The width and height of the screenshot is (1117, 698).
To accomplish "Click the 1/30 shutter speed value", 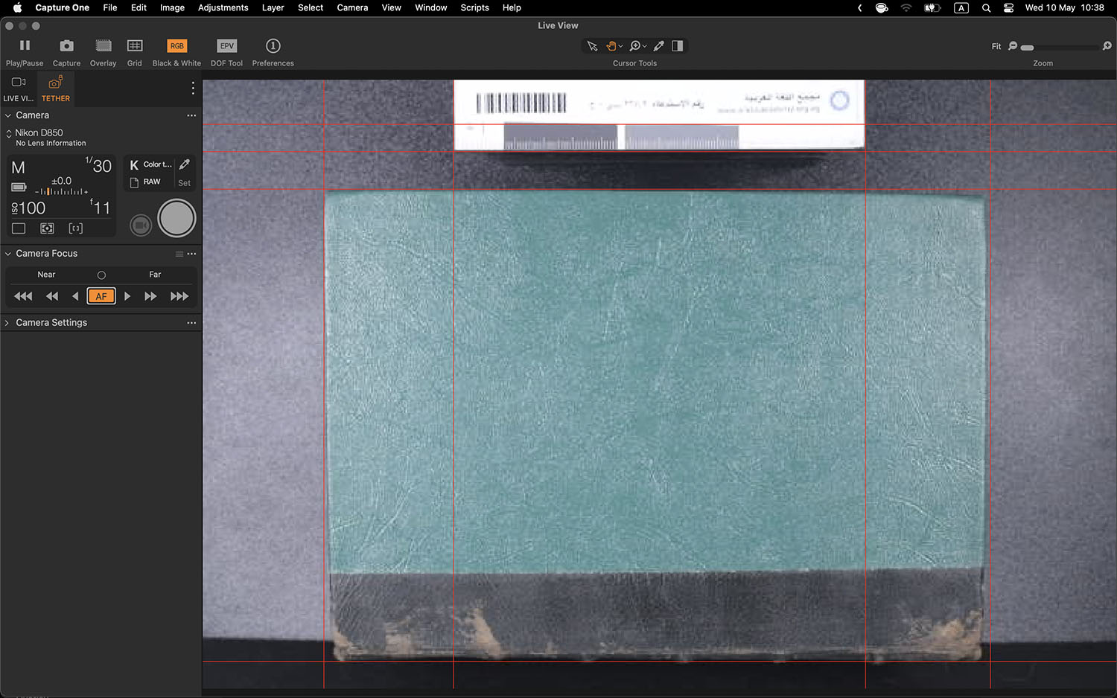I will point(98,165).
